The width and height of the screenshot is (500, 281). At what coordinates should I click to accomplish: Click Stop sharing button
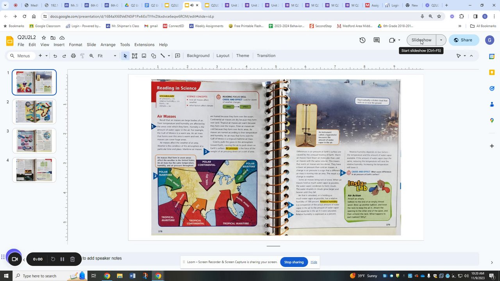(x=294, y=262)
